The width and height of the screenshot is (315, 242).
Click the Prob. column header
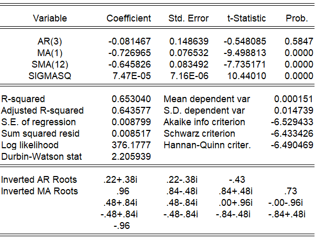pyautogui.click(x=297, y=18)
